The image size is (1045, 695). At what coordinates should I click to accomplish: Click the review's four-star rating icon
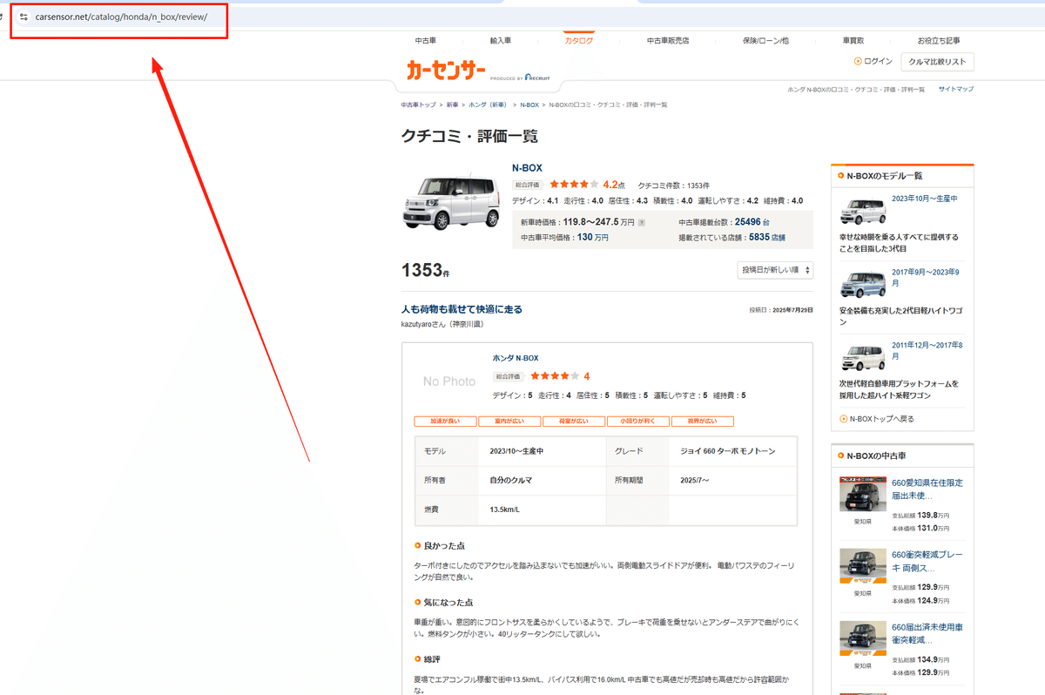(555, 376)
